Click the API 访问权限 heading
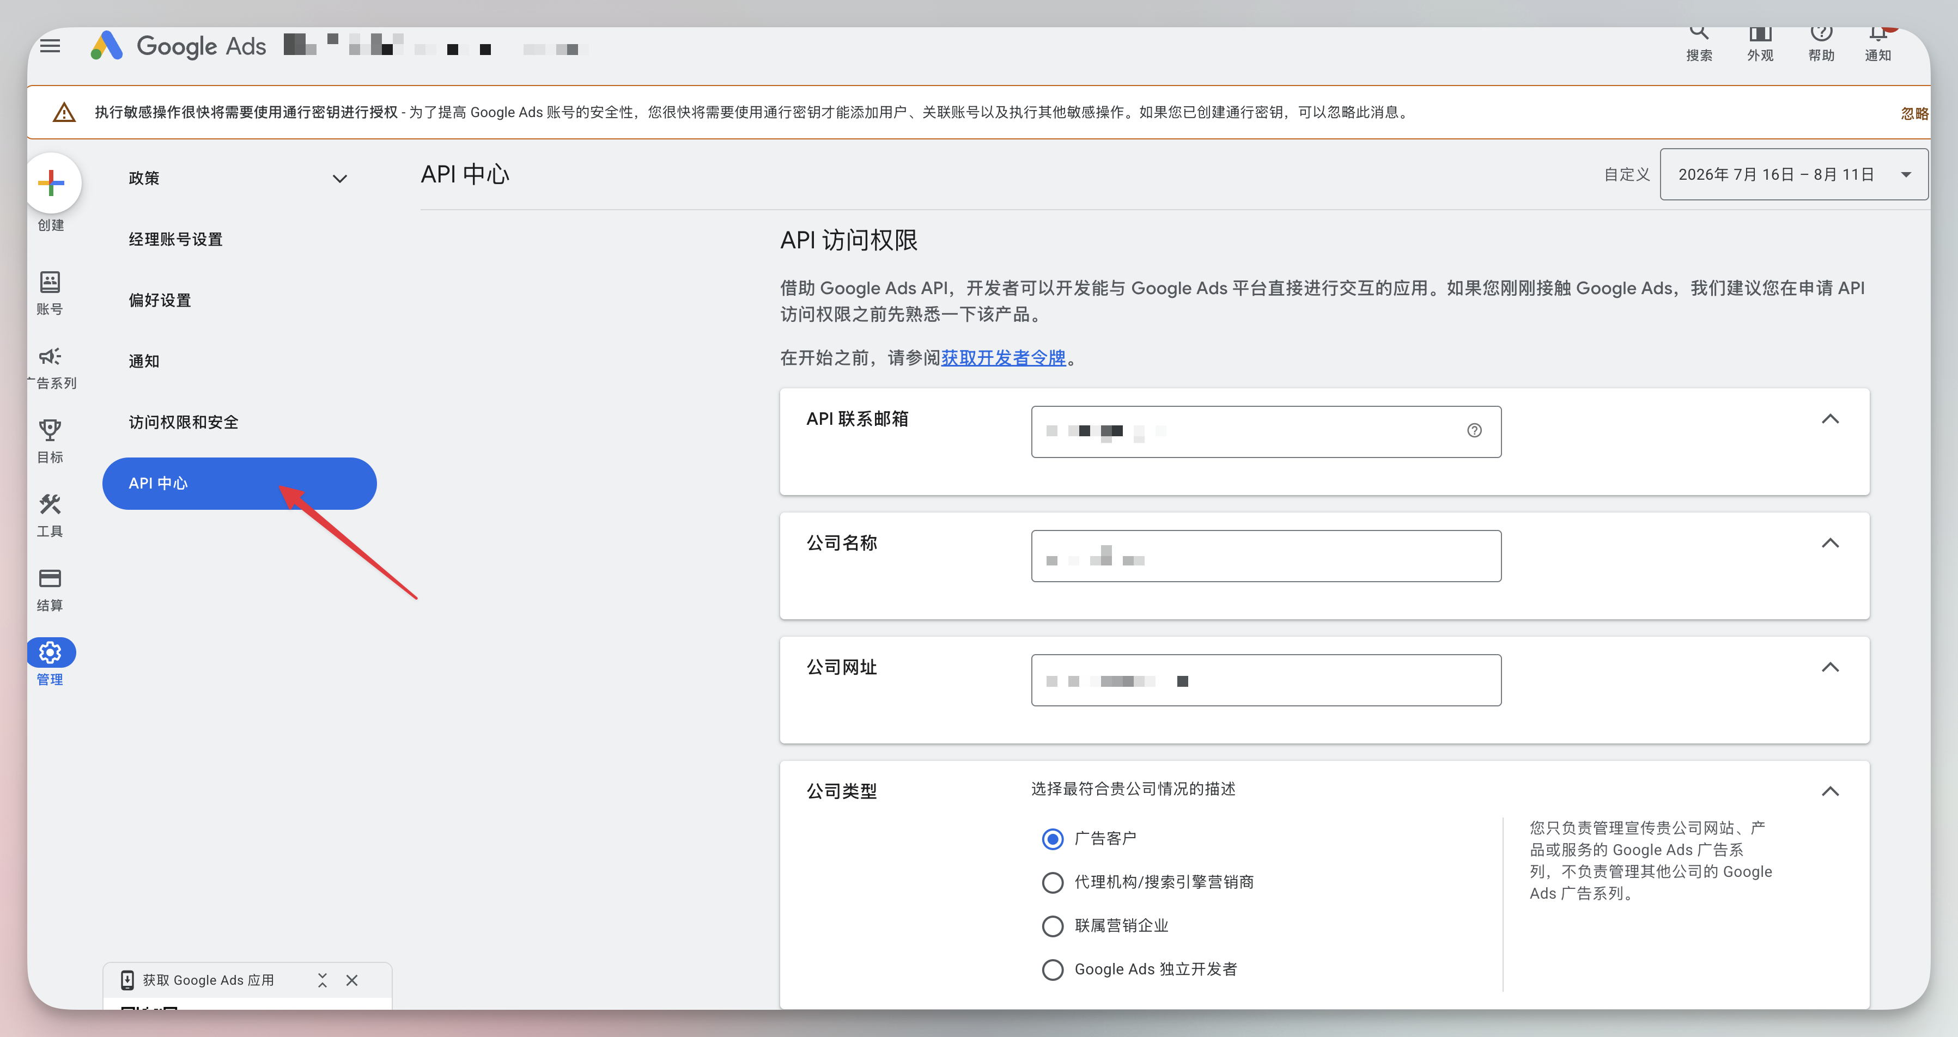Screen dimensions: 1958x1037 (x=848, y=240)
